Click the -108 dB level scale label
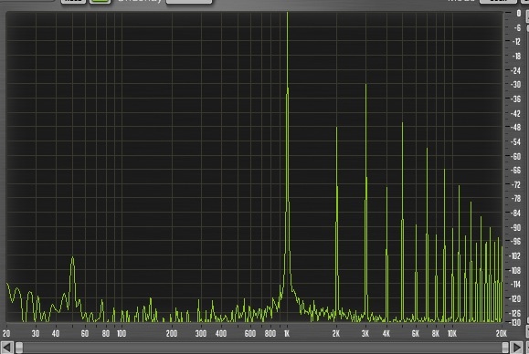 [x=515, y=270]
